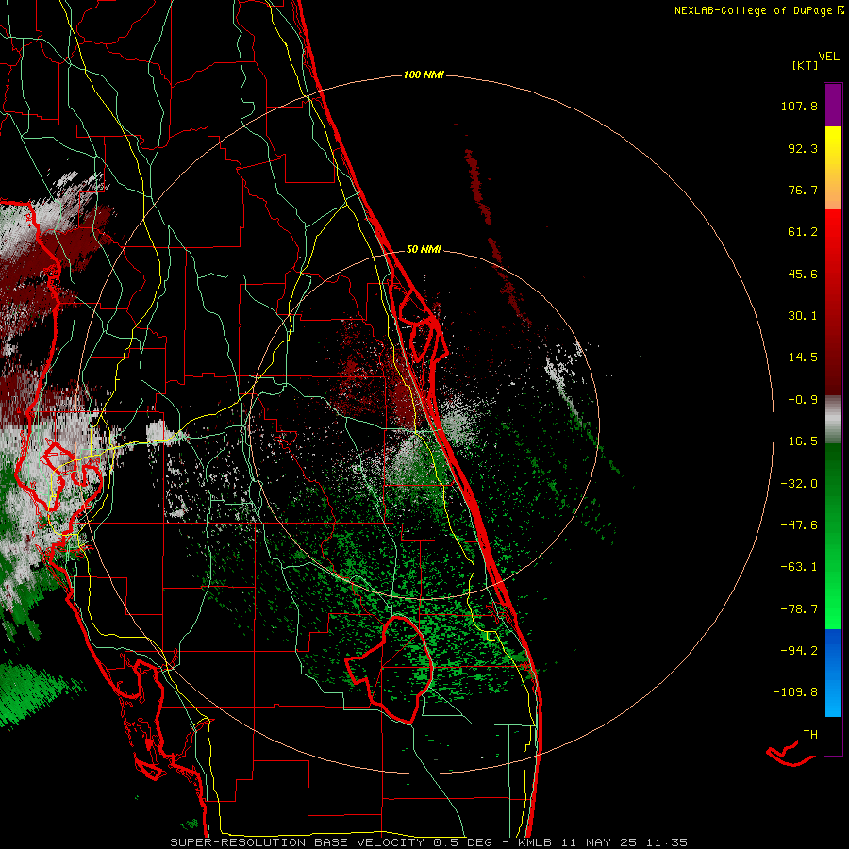Click the NEXLAB-College of DuPage label
Viewport: 849px width, 849px height.
coord(753,10)
